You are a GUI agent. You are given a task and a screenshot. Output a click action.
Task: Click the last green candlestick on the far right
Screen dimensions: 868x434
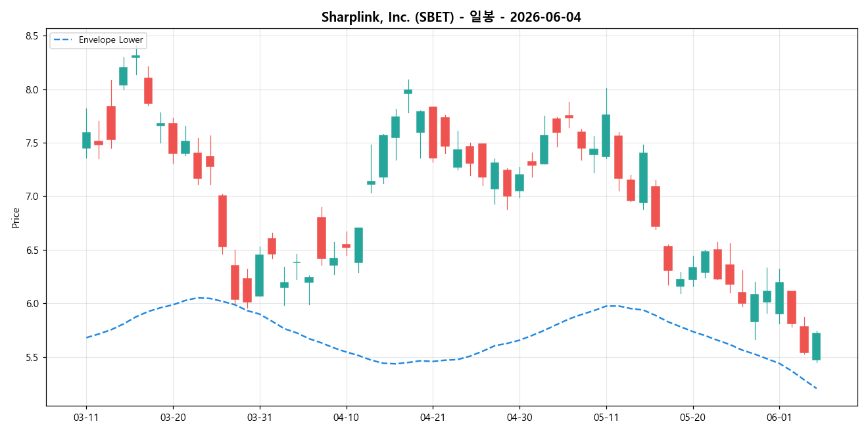point(816,346)
